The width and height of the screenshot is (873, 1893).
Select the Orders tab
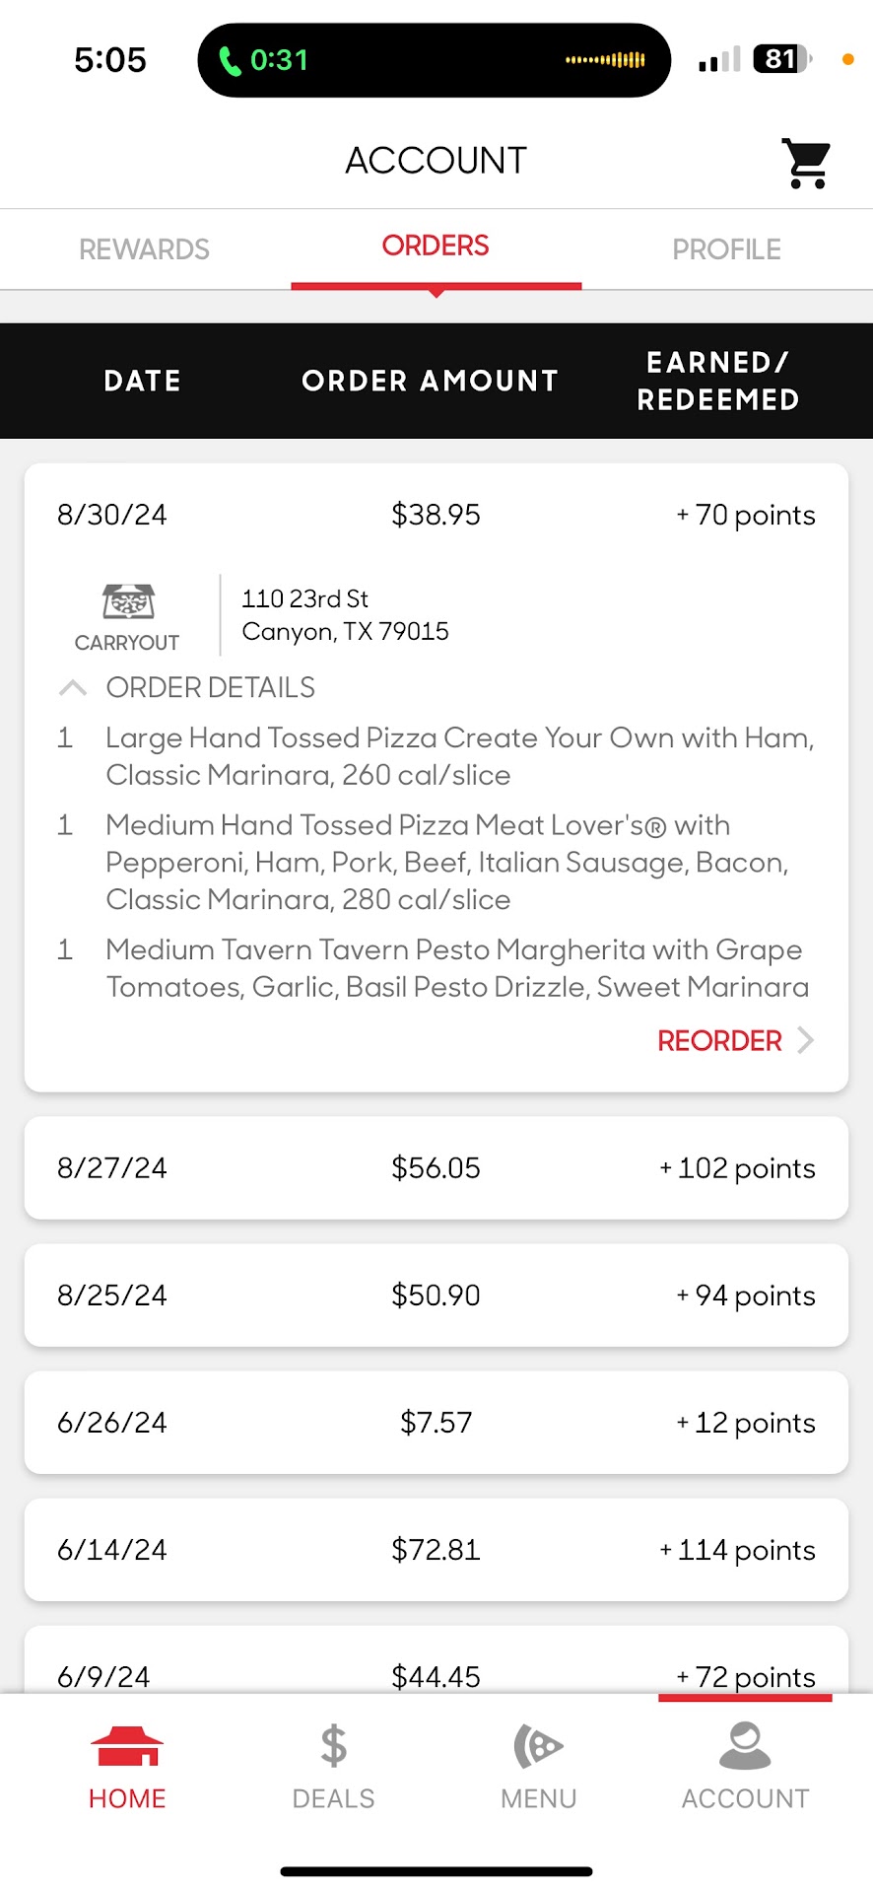[x=436, y=246]
